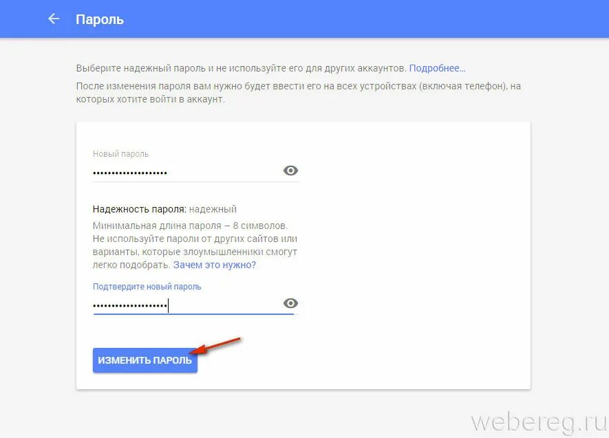The height and width of the screenshot is (438, 609).
Task: Click the После изменения пароля notice paragraph
Action: (298, 92)
